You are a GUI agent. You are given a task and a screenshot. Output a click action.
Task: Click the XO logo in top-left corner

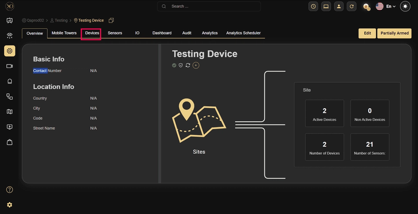(9, 6)
